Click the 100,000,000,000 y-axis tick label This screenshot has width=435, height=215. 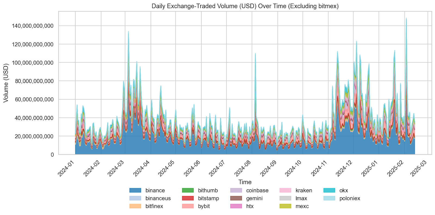(x=33, y=63)
